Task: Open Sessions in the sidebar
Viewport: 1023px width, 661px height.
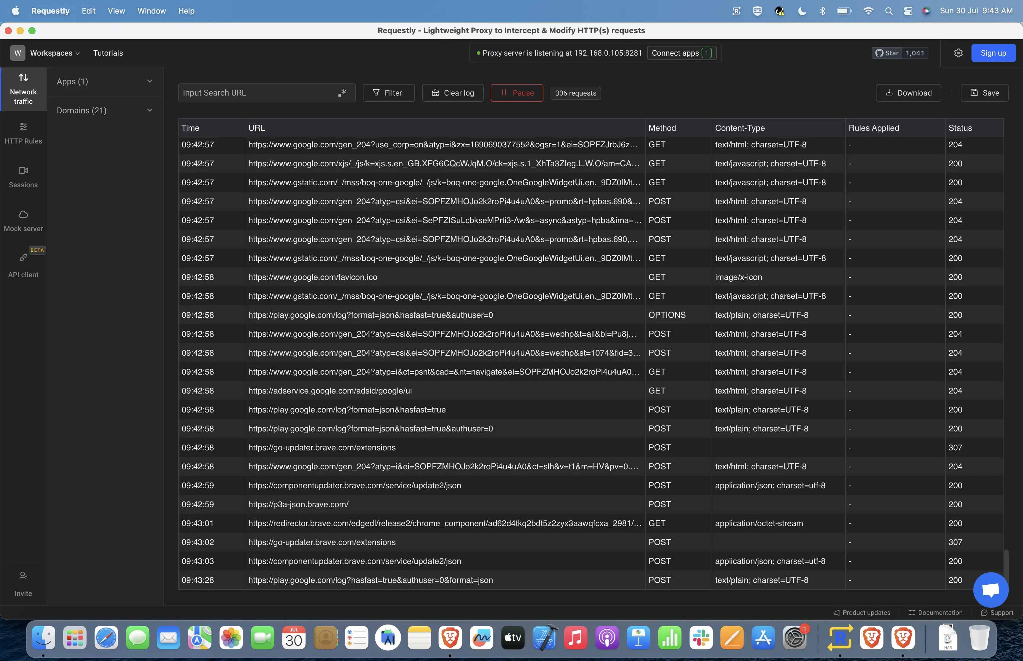Action: tap(23, 177)
